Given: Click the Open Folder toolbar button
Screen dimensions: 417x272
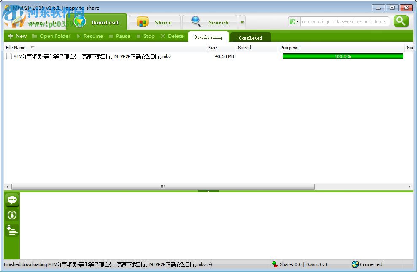Looking at the screenshot, I should coord(51,36).
